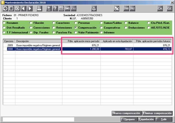Viewport: 175px width, 123px height.
Task: Select the Dip. Forales radio option
Action: (x=31, y=32)
